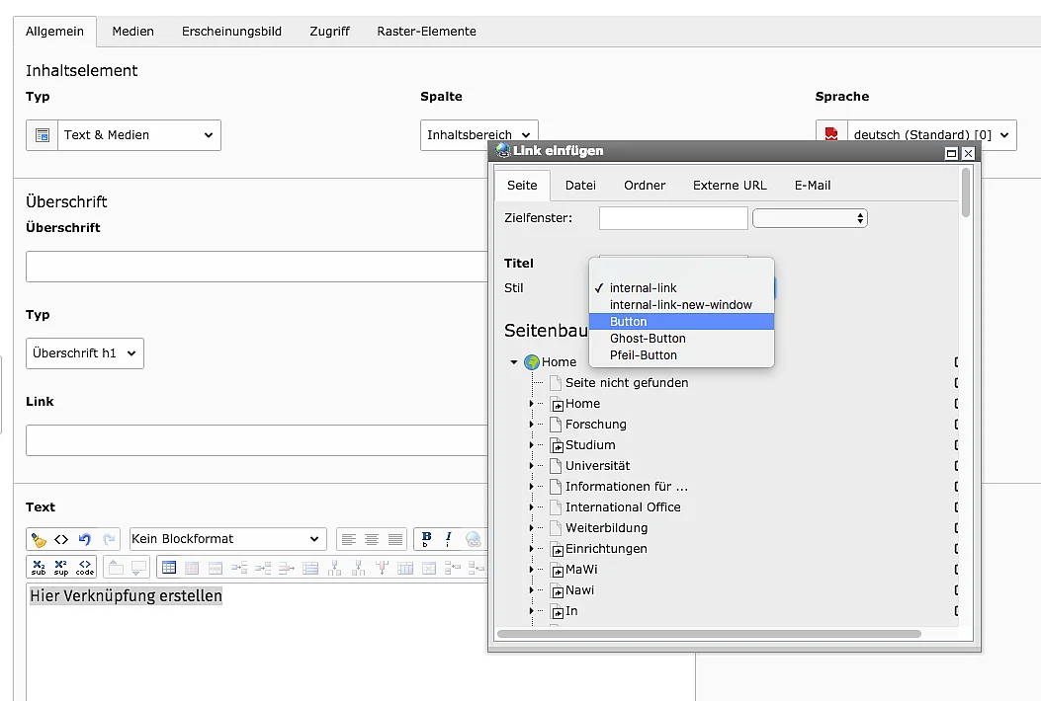Apply italic formatting

pos(449,539)
